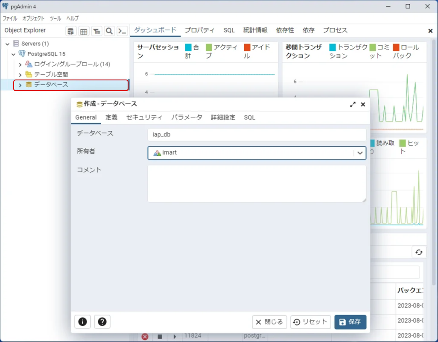Click the View Data table icon
Image resolution: width=438 pixels, height=342 pixels.
[x=84, y=31]
